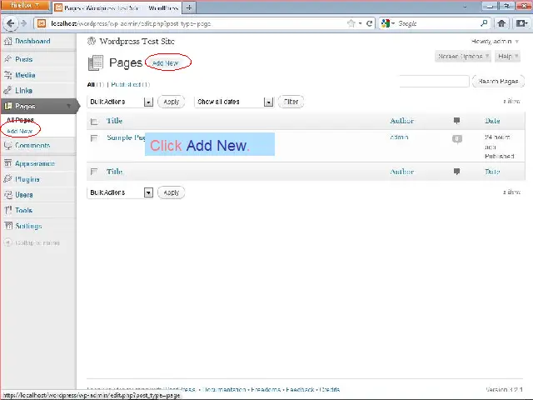The width and height of the screenshot is (533, 400).
Task: Open the Appearance menu item
Action: pos(35,163)
